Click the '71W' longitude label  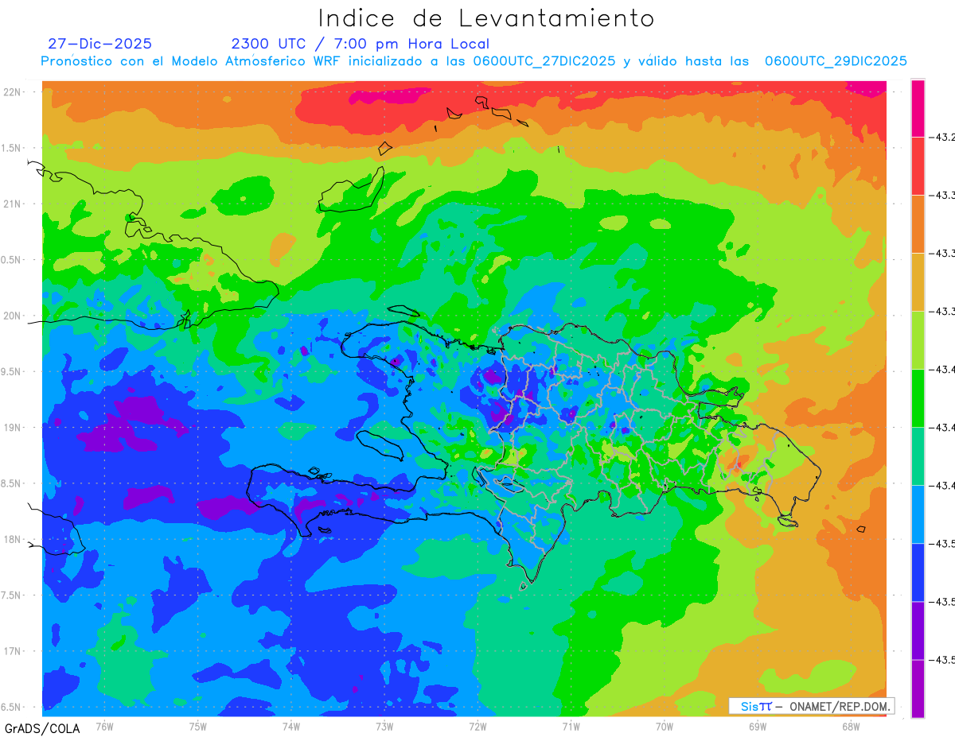(x=571, y=726)
